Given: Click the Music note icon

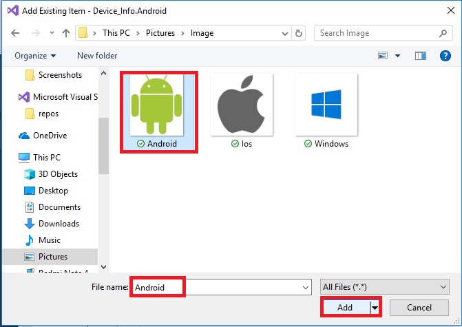Looking at the screenshot, I should pyautogui.click(x=30, y=240).
